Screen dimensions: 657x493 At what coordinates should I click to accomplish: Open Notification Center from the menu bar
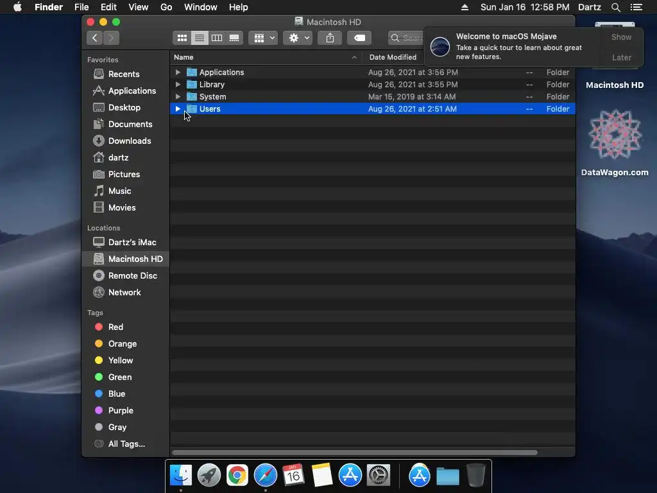point(636,7)
